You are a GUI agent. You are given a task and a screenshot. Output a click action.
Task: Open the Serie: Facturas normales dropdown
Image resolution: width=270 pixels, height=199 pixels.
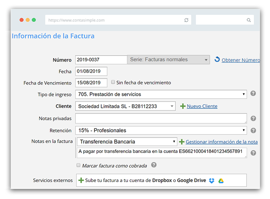click(x=168, y=60)
